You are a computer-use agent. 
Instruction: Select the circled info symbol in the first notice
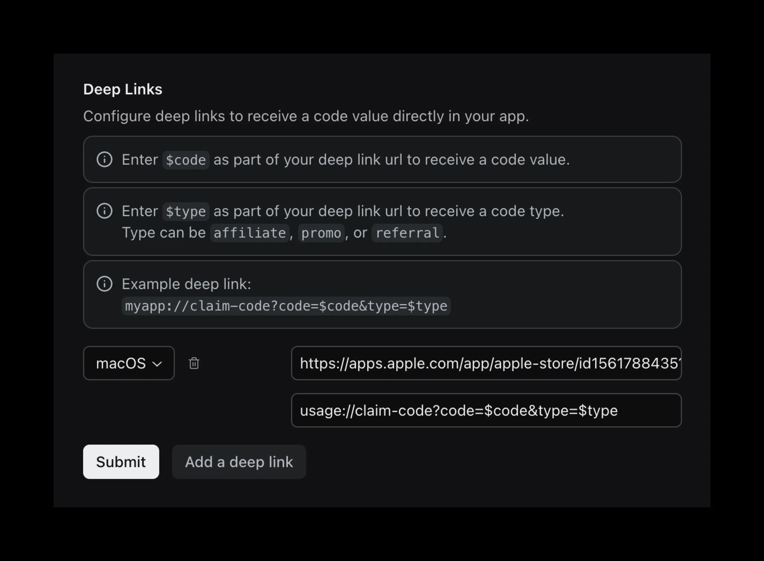[105, 160]
